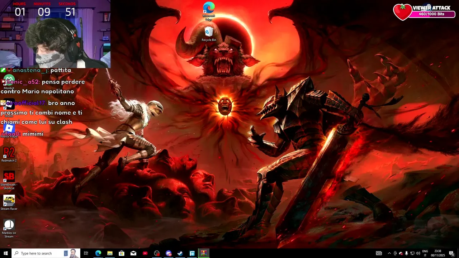This screenshot has height=258, width=459.
Task: Open the red YouTube taskbar icon
Action: point(145,253)
